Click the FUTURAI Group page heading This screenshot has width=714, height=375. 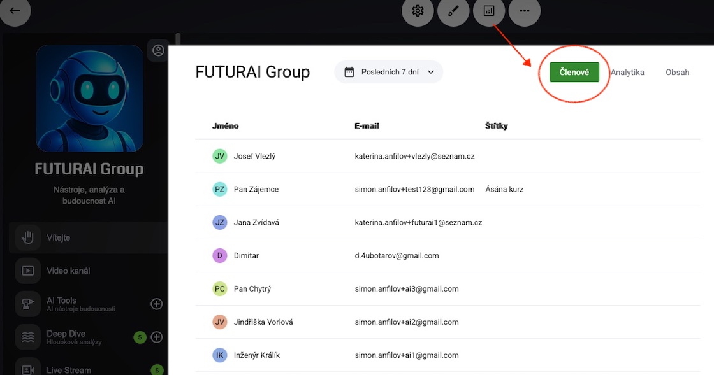[252, 72]
